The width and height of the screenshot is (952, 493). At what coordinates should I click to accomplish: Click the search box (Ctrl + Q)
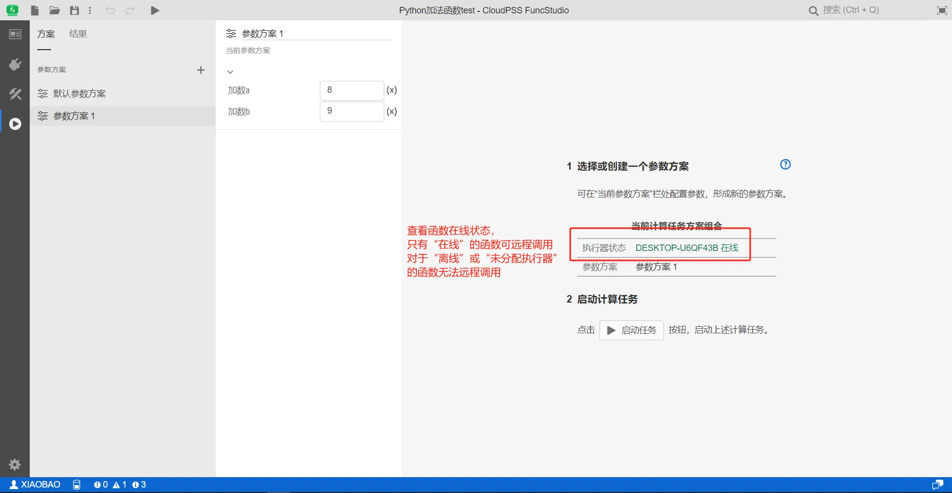(x=868, y=10)
